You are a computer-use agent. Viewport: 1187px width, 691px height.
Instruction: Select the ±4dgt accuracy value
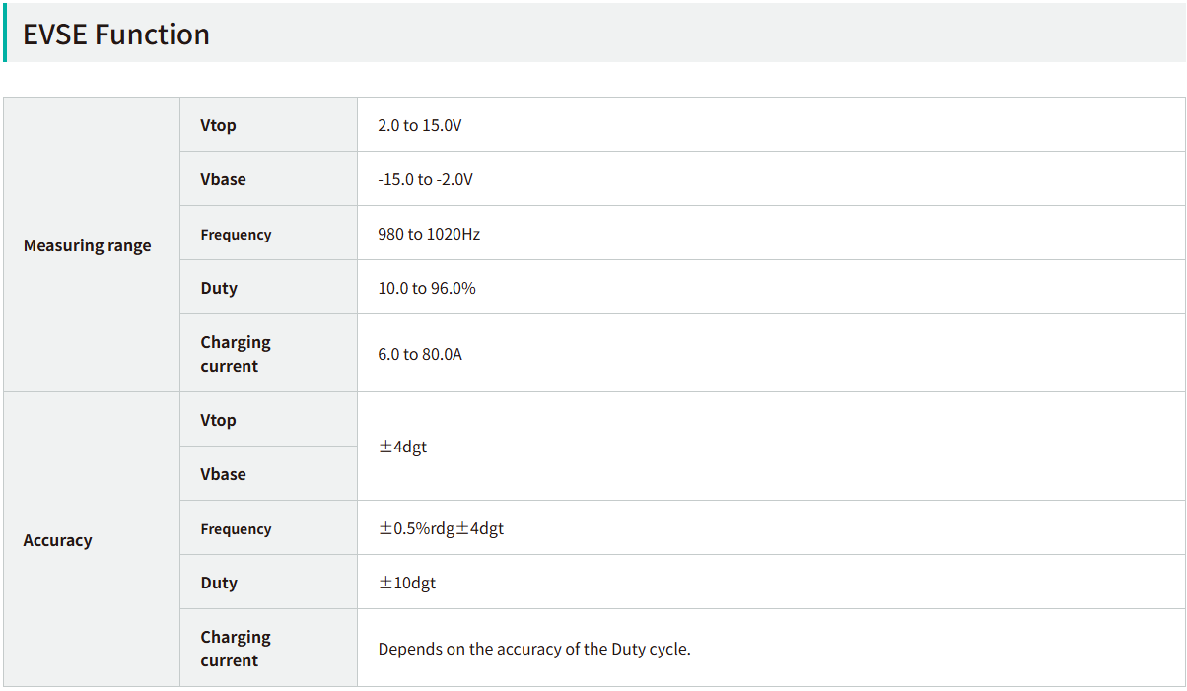click(x=403, y=447)
